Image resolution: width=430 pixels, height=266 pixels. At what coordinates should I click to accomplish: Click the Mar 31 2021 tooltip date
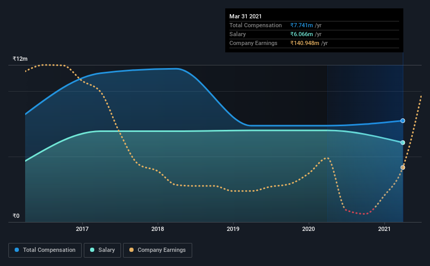point(246,16)
